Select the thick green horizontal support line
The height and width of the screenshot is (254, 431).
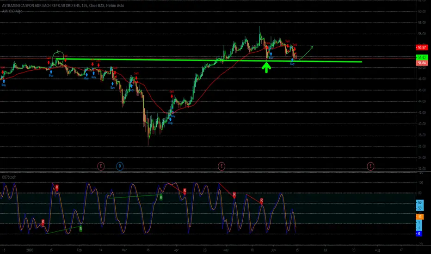point(209,60)
